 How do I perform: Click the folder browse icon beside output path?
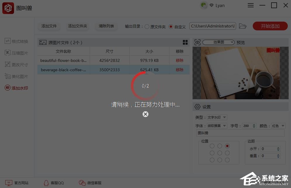point(243,26)
